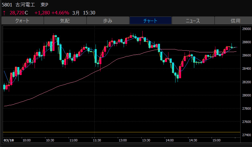Image resolution: width=252 pixels, height=147 pixels.
Task: Click the 03/18 date label on axis
Action: pos(8,140)
